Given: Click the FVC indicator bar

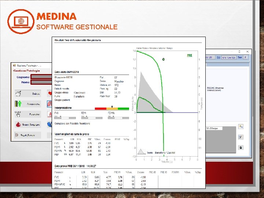Looking at the screenshot, I should pos(65,118).
